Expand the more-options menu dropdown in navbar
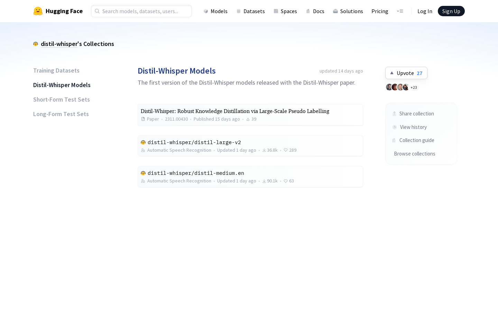Screen dimensions: 498x311 point(400,11)
